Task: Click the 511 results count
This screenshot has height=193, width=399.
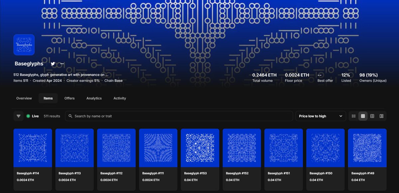Action: 52,116
